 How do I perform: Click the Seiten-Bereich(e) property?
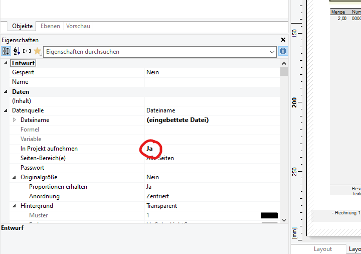pos(43,158)
